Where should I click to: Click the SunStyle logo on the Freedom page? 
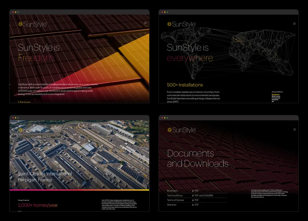pyautogui.click(x=32, y=24)
